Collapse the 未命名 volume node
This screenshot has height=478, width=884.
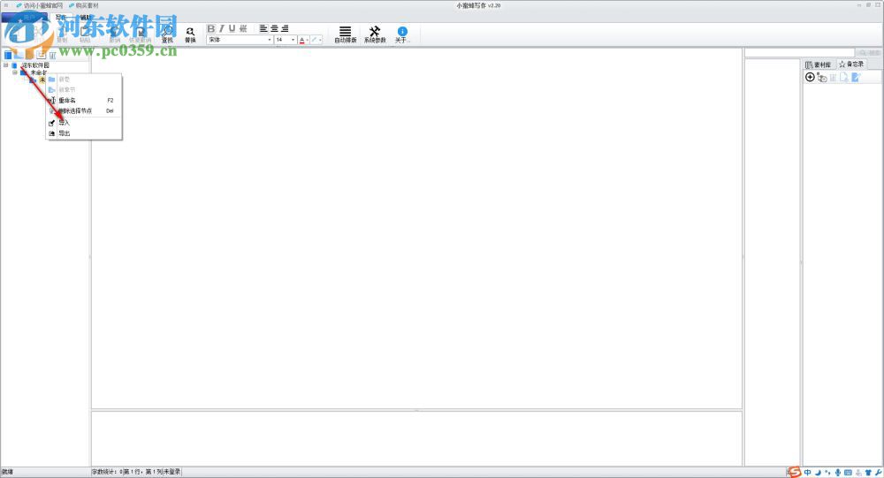[15, 72]
